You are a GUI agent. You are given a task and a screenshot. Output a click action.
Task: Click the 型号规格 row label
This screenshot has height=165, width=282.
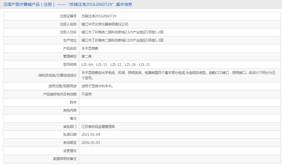(x=70, y=64)
